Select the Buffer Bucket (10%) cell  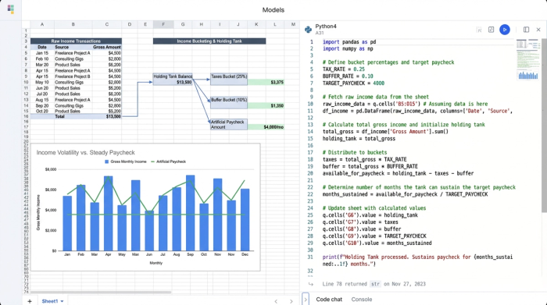(x=229, y=102)
